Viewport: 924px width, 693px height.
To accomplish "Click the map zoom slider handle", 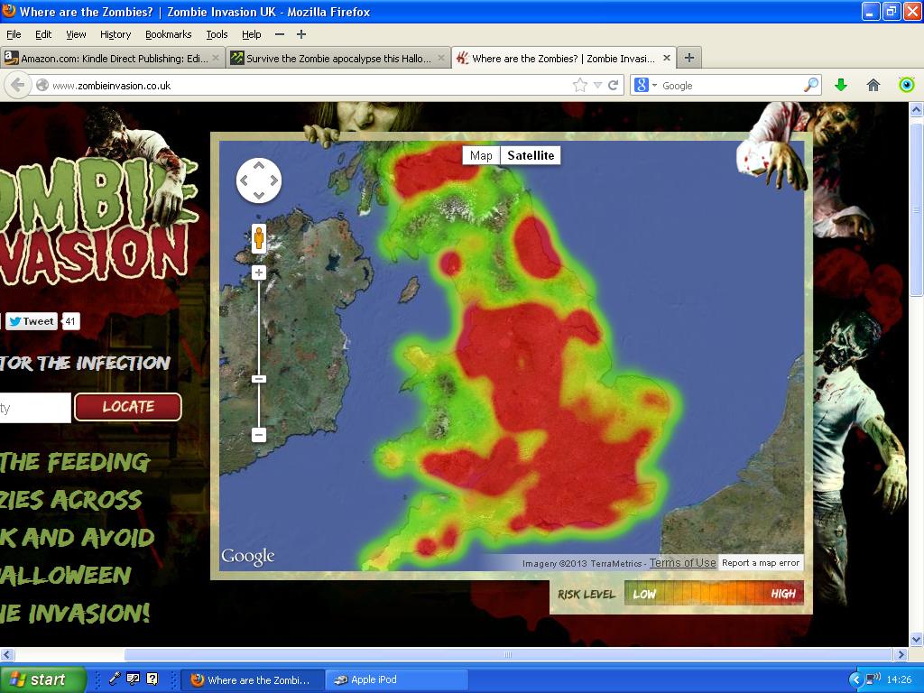I will pyautogui.click(x=259, y=379).
